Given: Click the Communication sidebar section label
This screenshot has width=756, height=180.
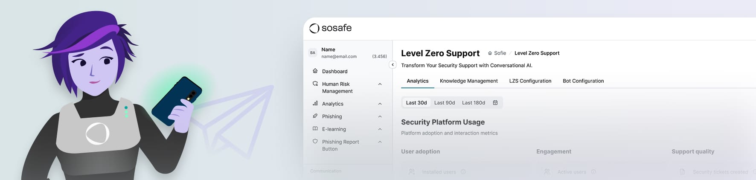Looking at the screenshot, I should (326, 171).
